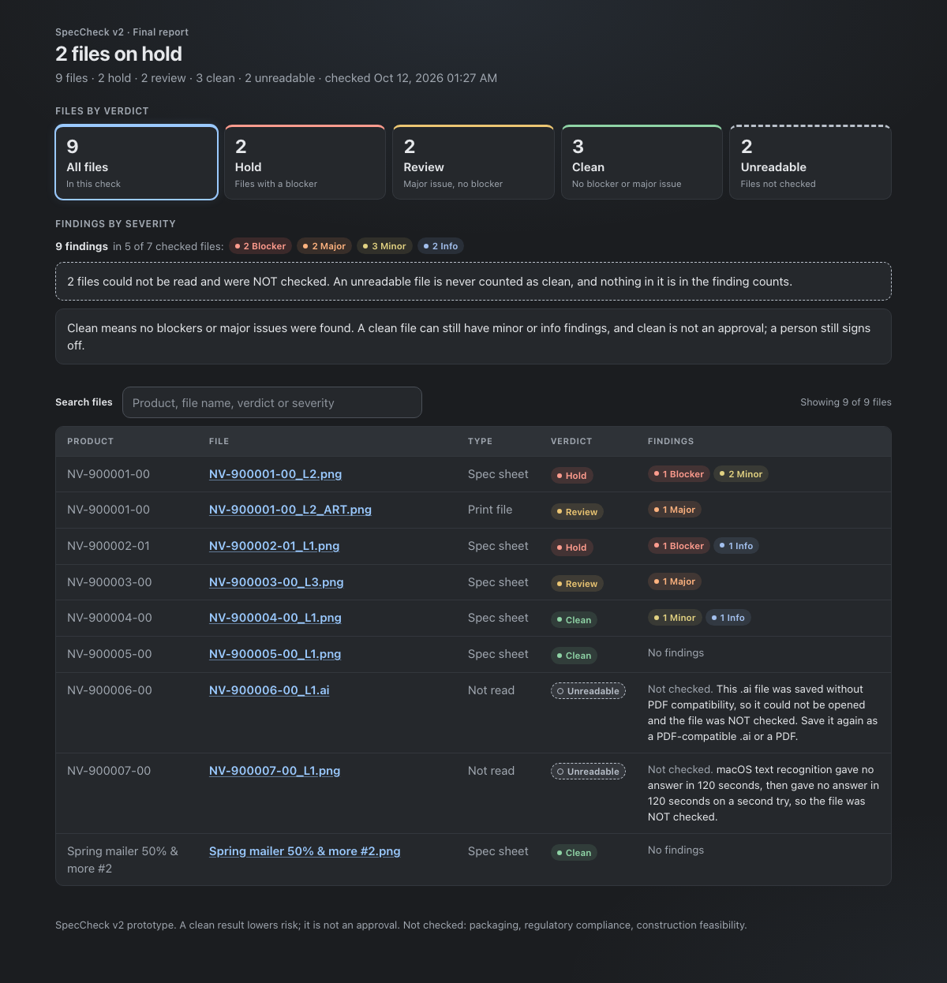Image resolution: width=947 pixels, height=983 pixels.
Task: Show files under the Review card
Action: 473,163
